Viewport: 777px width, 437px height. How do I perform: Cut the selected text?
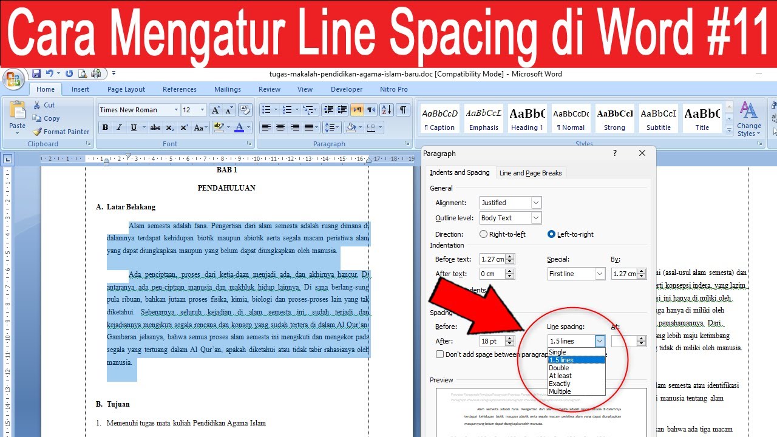[x=44, y=105]
